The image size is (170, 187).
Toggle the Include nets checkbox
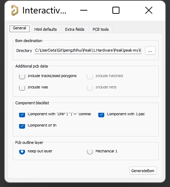90,88
